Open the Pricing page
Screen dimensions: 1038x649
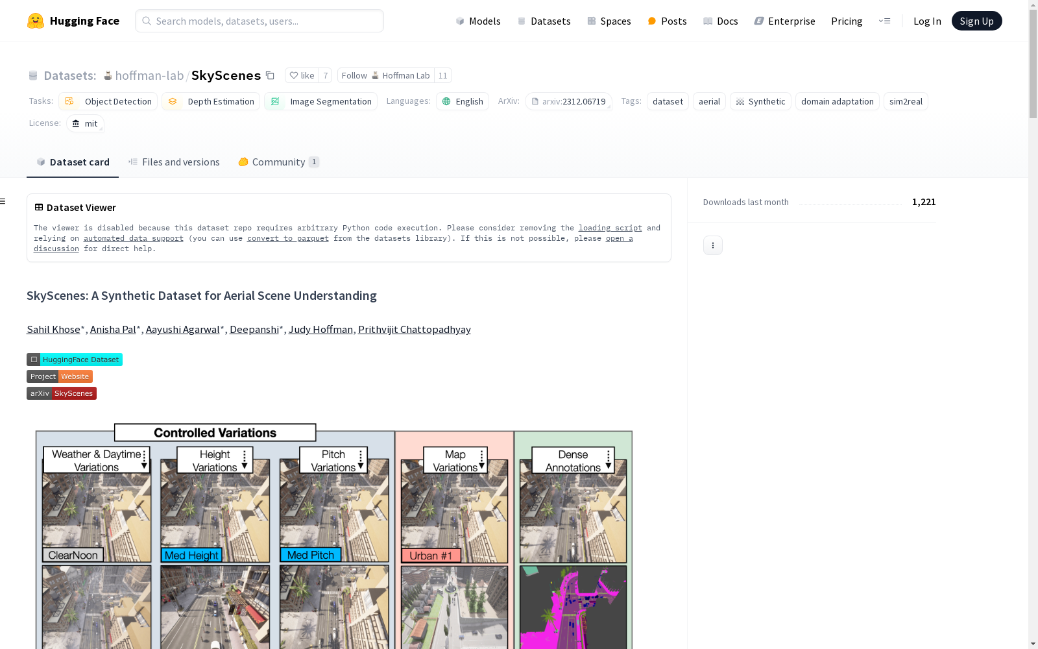pos(847,21)
